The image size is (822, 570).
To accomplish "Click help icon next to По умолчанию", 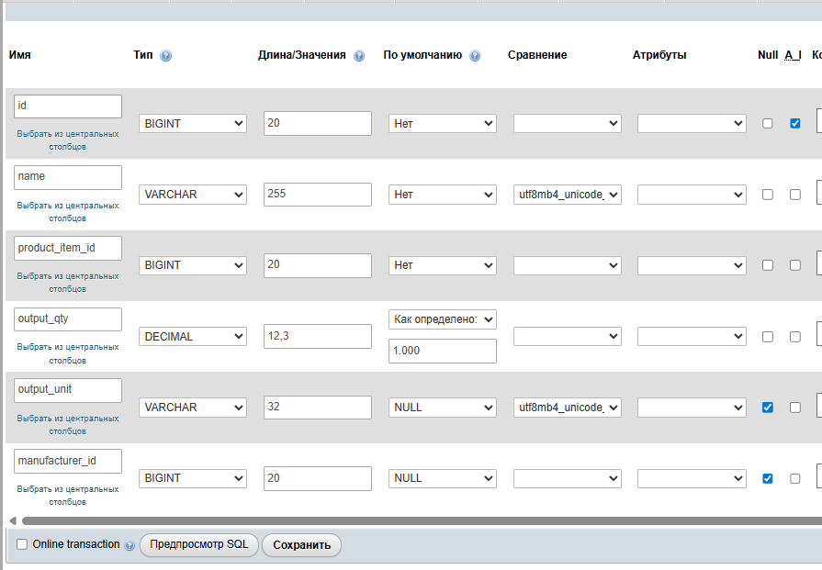I will (x=475, y=56).
